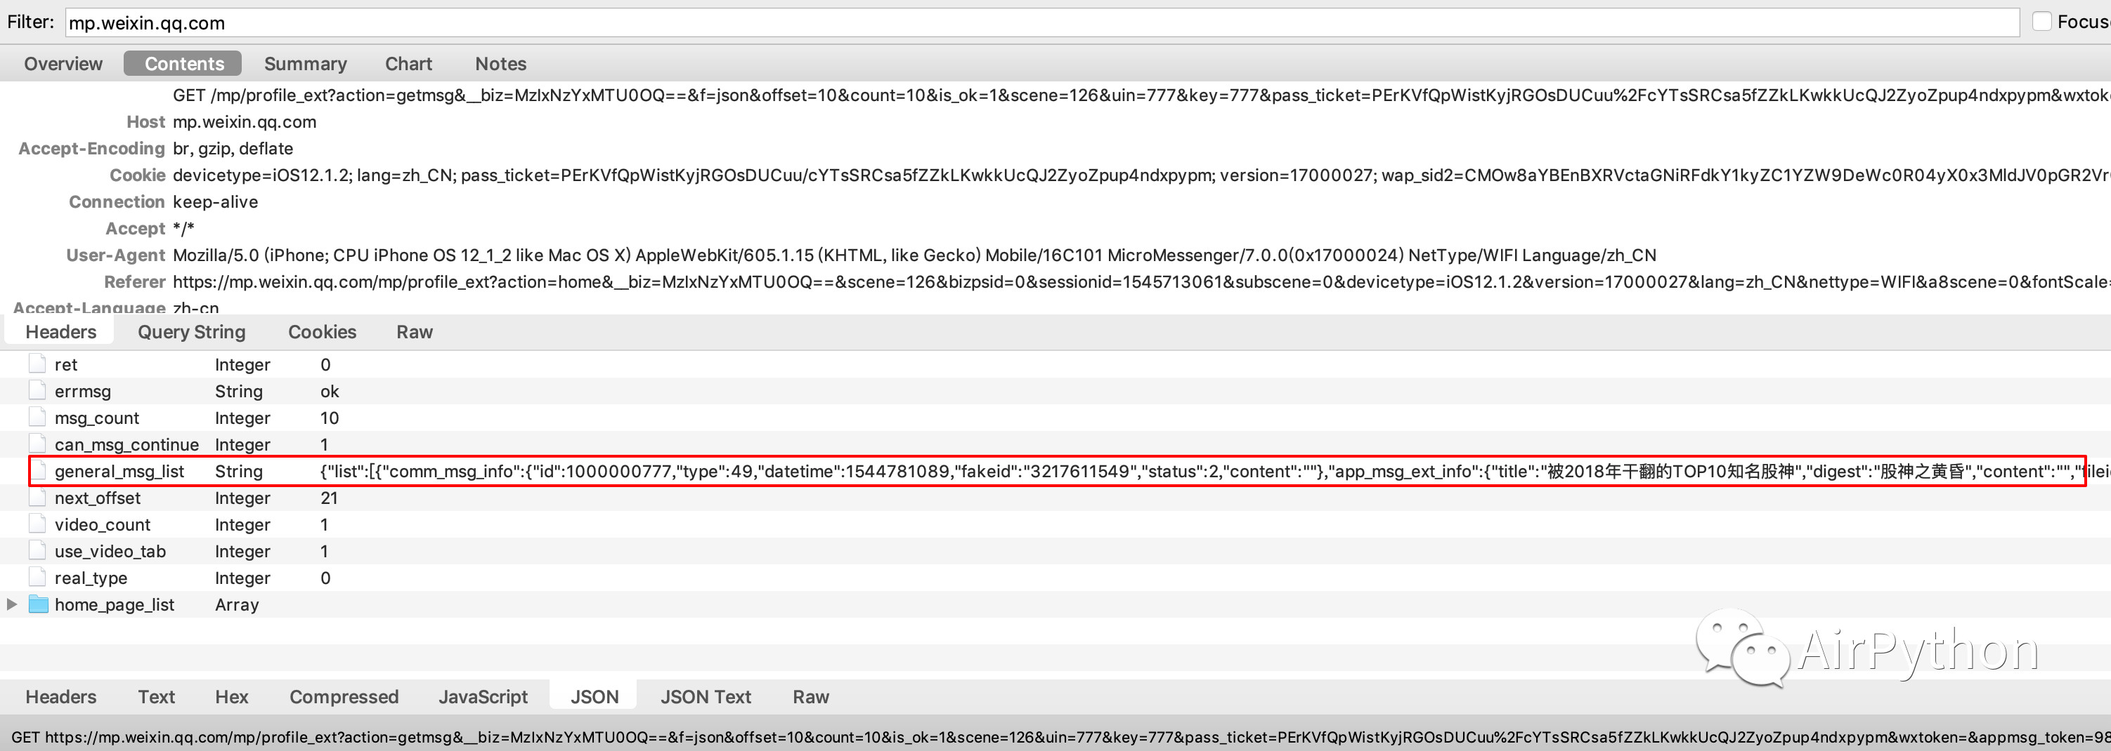Select the msg_count row name

pyautogui.click(x=97, y=418)
